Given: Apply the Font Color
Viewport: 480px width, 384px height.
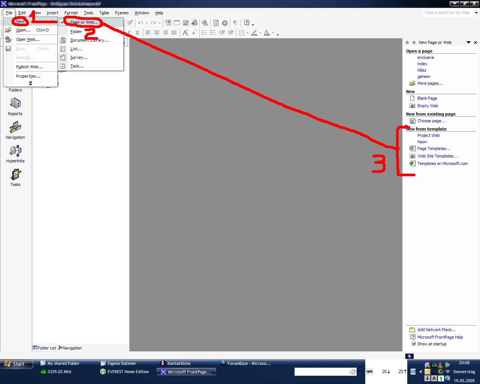Looking at the screenshot, I should (x=267, y=33).
